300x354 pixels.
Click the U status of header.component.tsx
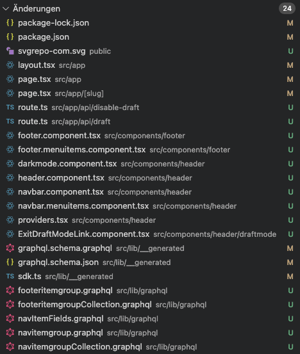click(290, 178)
